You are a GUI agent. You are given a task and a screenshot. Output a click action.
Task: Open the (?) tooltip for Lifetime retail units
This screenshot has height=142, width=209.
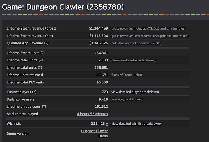click(40, 60)
